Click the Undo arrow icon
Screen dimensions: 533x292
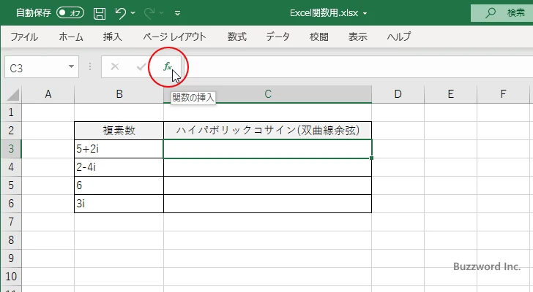click(121, 13)
